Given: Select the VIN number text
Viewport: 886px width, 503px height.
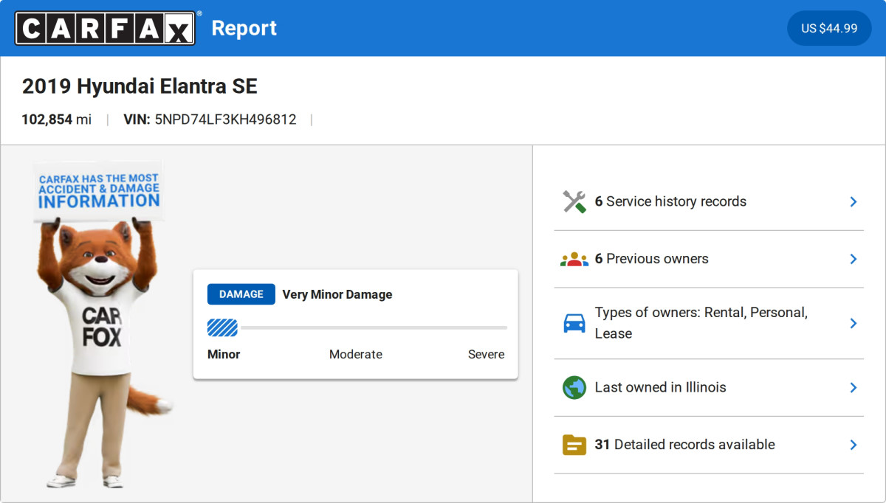Looking at the screenshot, I should coord(225,119).
